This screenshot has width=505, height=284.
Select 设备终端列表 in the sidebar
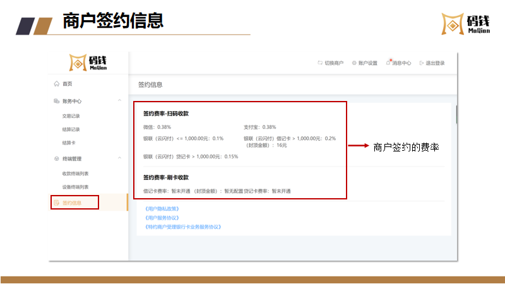pos(75,187)
